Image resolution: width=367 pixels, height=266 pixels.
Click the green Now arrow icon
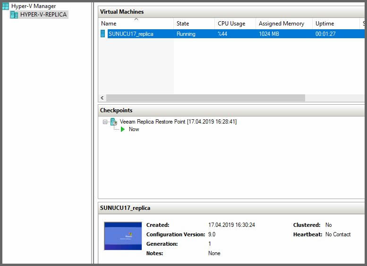click(x=123, y=129)
